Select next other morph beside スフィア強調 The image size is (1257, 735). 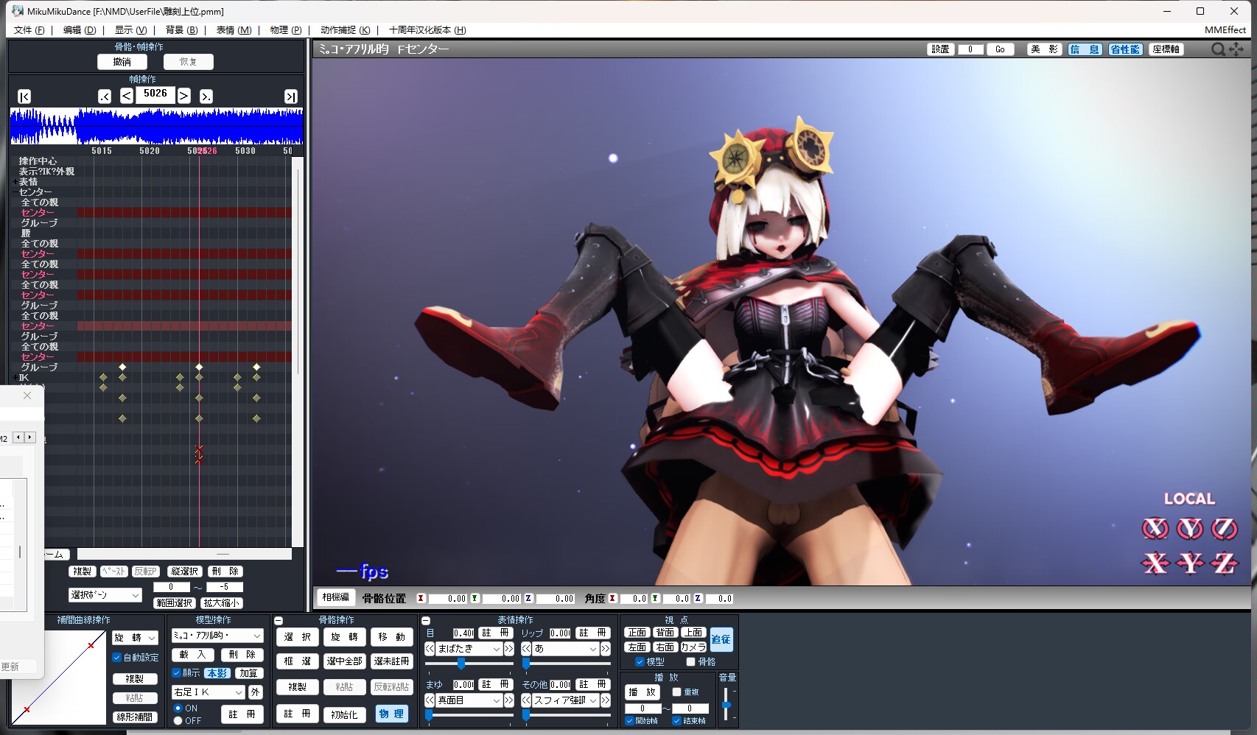pyautogui.click(x=606, y=700)
